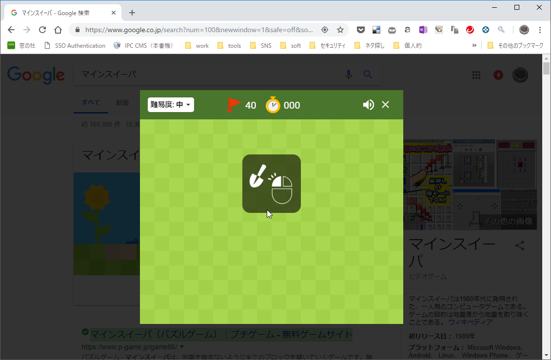Bookmark this page with the star icon
The width and height of the screenshot is (551, 360).
click(340, 29)
